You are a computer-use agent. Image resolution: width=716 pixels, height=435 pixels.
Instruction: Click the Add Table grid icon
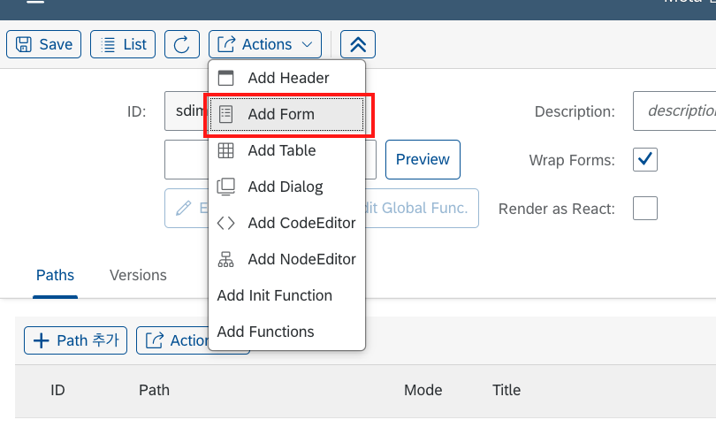click(x=225, y=150)
